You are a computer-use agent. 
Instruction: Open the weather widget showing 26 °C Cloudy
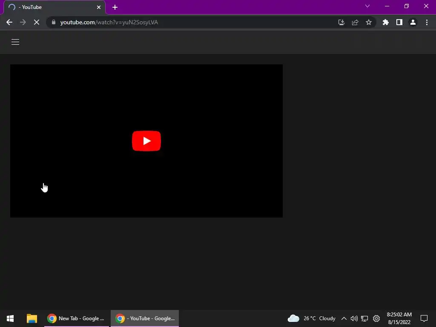click(x=311, y=318)
